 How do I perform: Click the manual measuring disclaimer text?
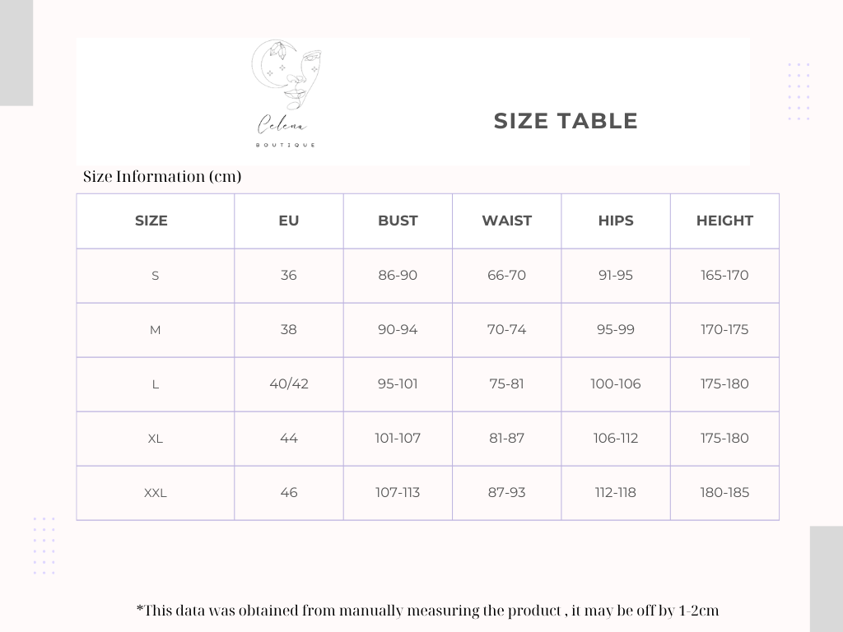pos(427,611)
